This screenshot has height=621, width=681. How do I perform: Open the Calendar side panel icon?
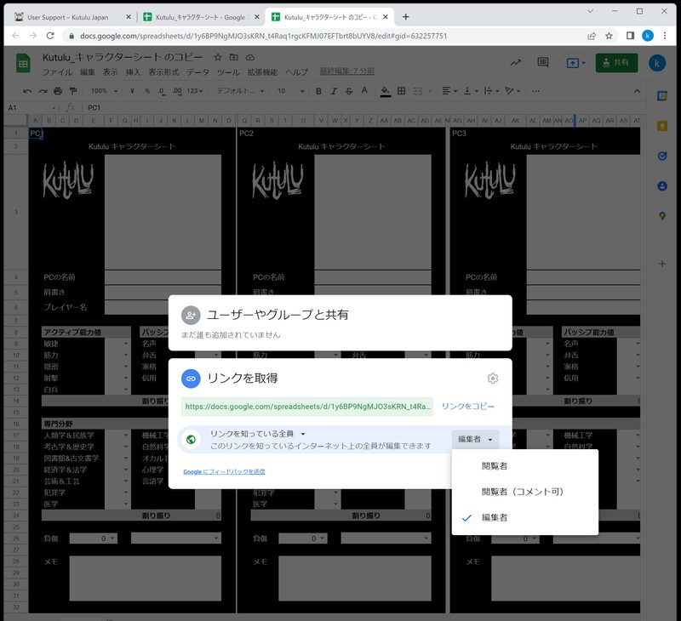pyautogui.click(x=662, y=96)
